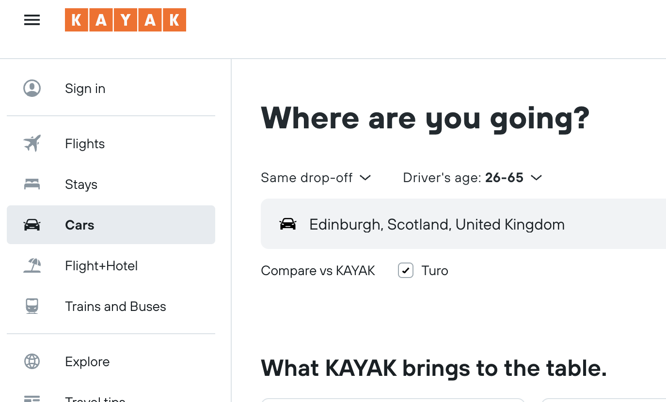Click the Flights airplane icon

32,143
